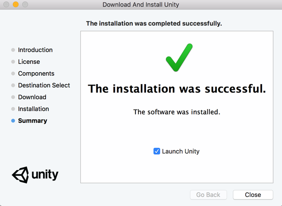Click the Download And Install Unity title
The image size is (282, 206).
[x=141, y=5]
